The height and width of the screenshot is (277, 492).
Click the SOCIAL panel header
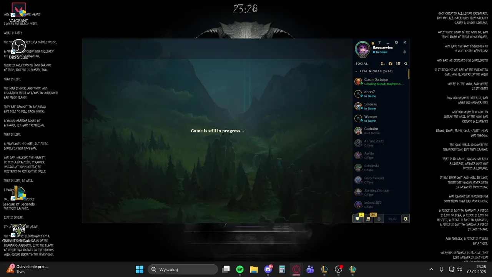tap(362, 63)
